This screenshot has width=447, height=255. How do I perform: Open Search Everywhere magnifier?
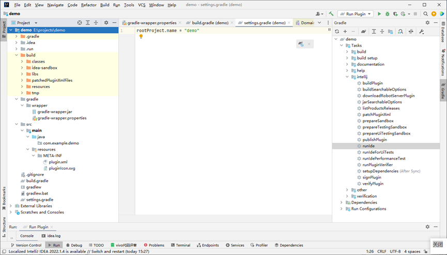click(425, 13)
